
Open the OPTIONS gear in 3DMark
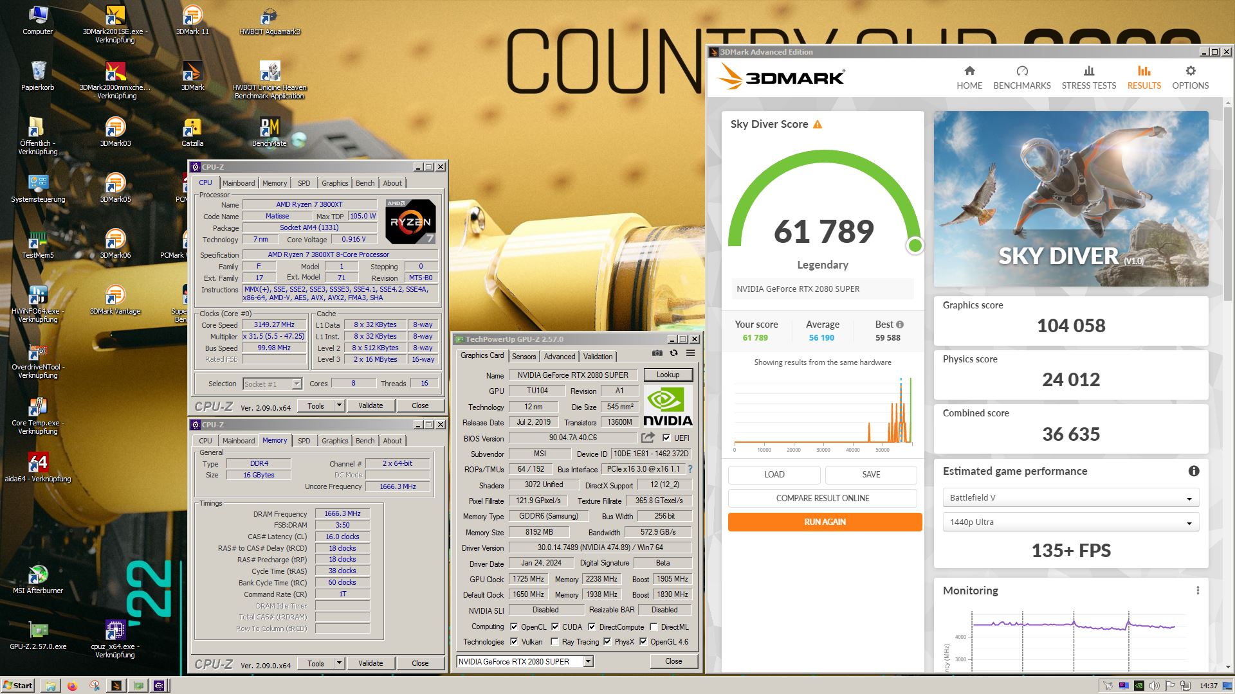pyautogui.click(x=1191, y=77)
